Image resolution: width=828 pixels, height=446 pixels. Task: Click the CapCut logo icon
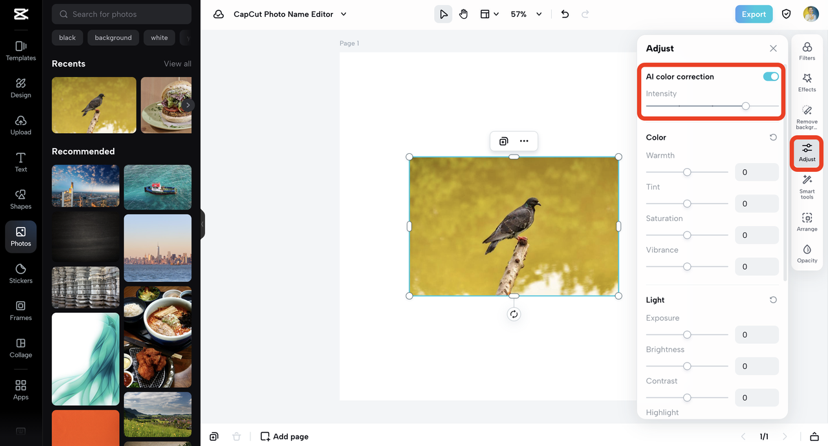pyautogui.click(x=21, y=14)
